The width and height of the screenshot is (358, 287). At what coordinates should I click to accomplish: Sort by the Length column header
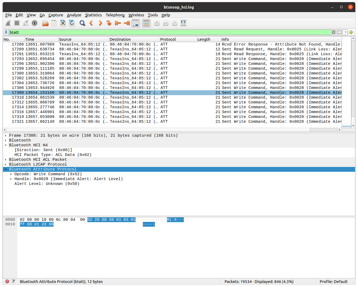coord(209,39)
